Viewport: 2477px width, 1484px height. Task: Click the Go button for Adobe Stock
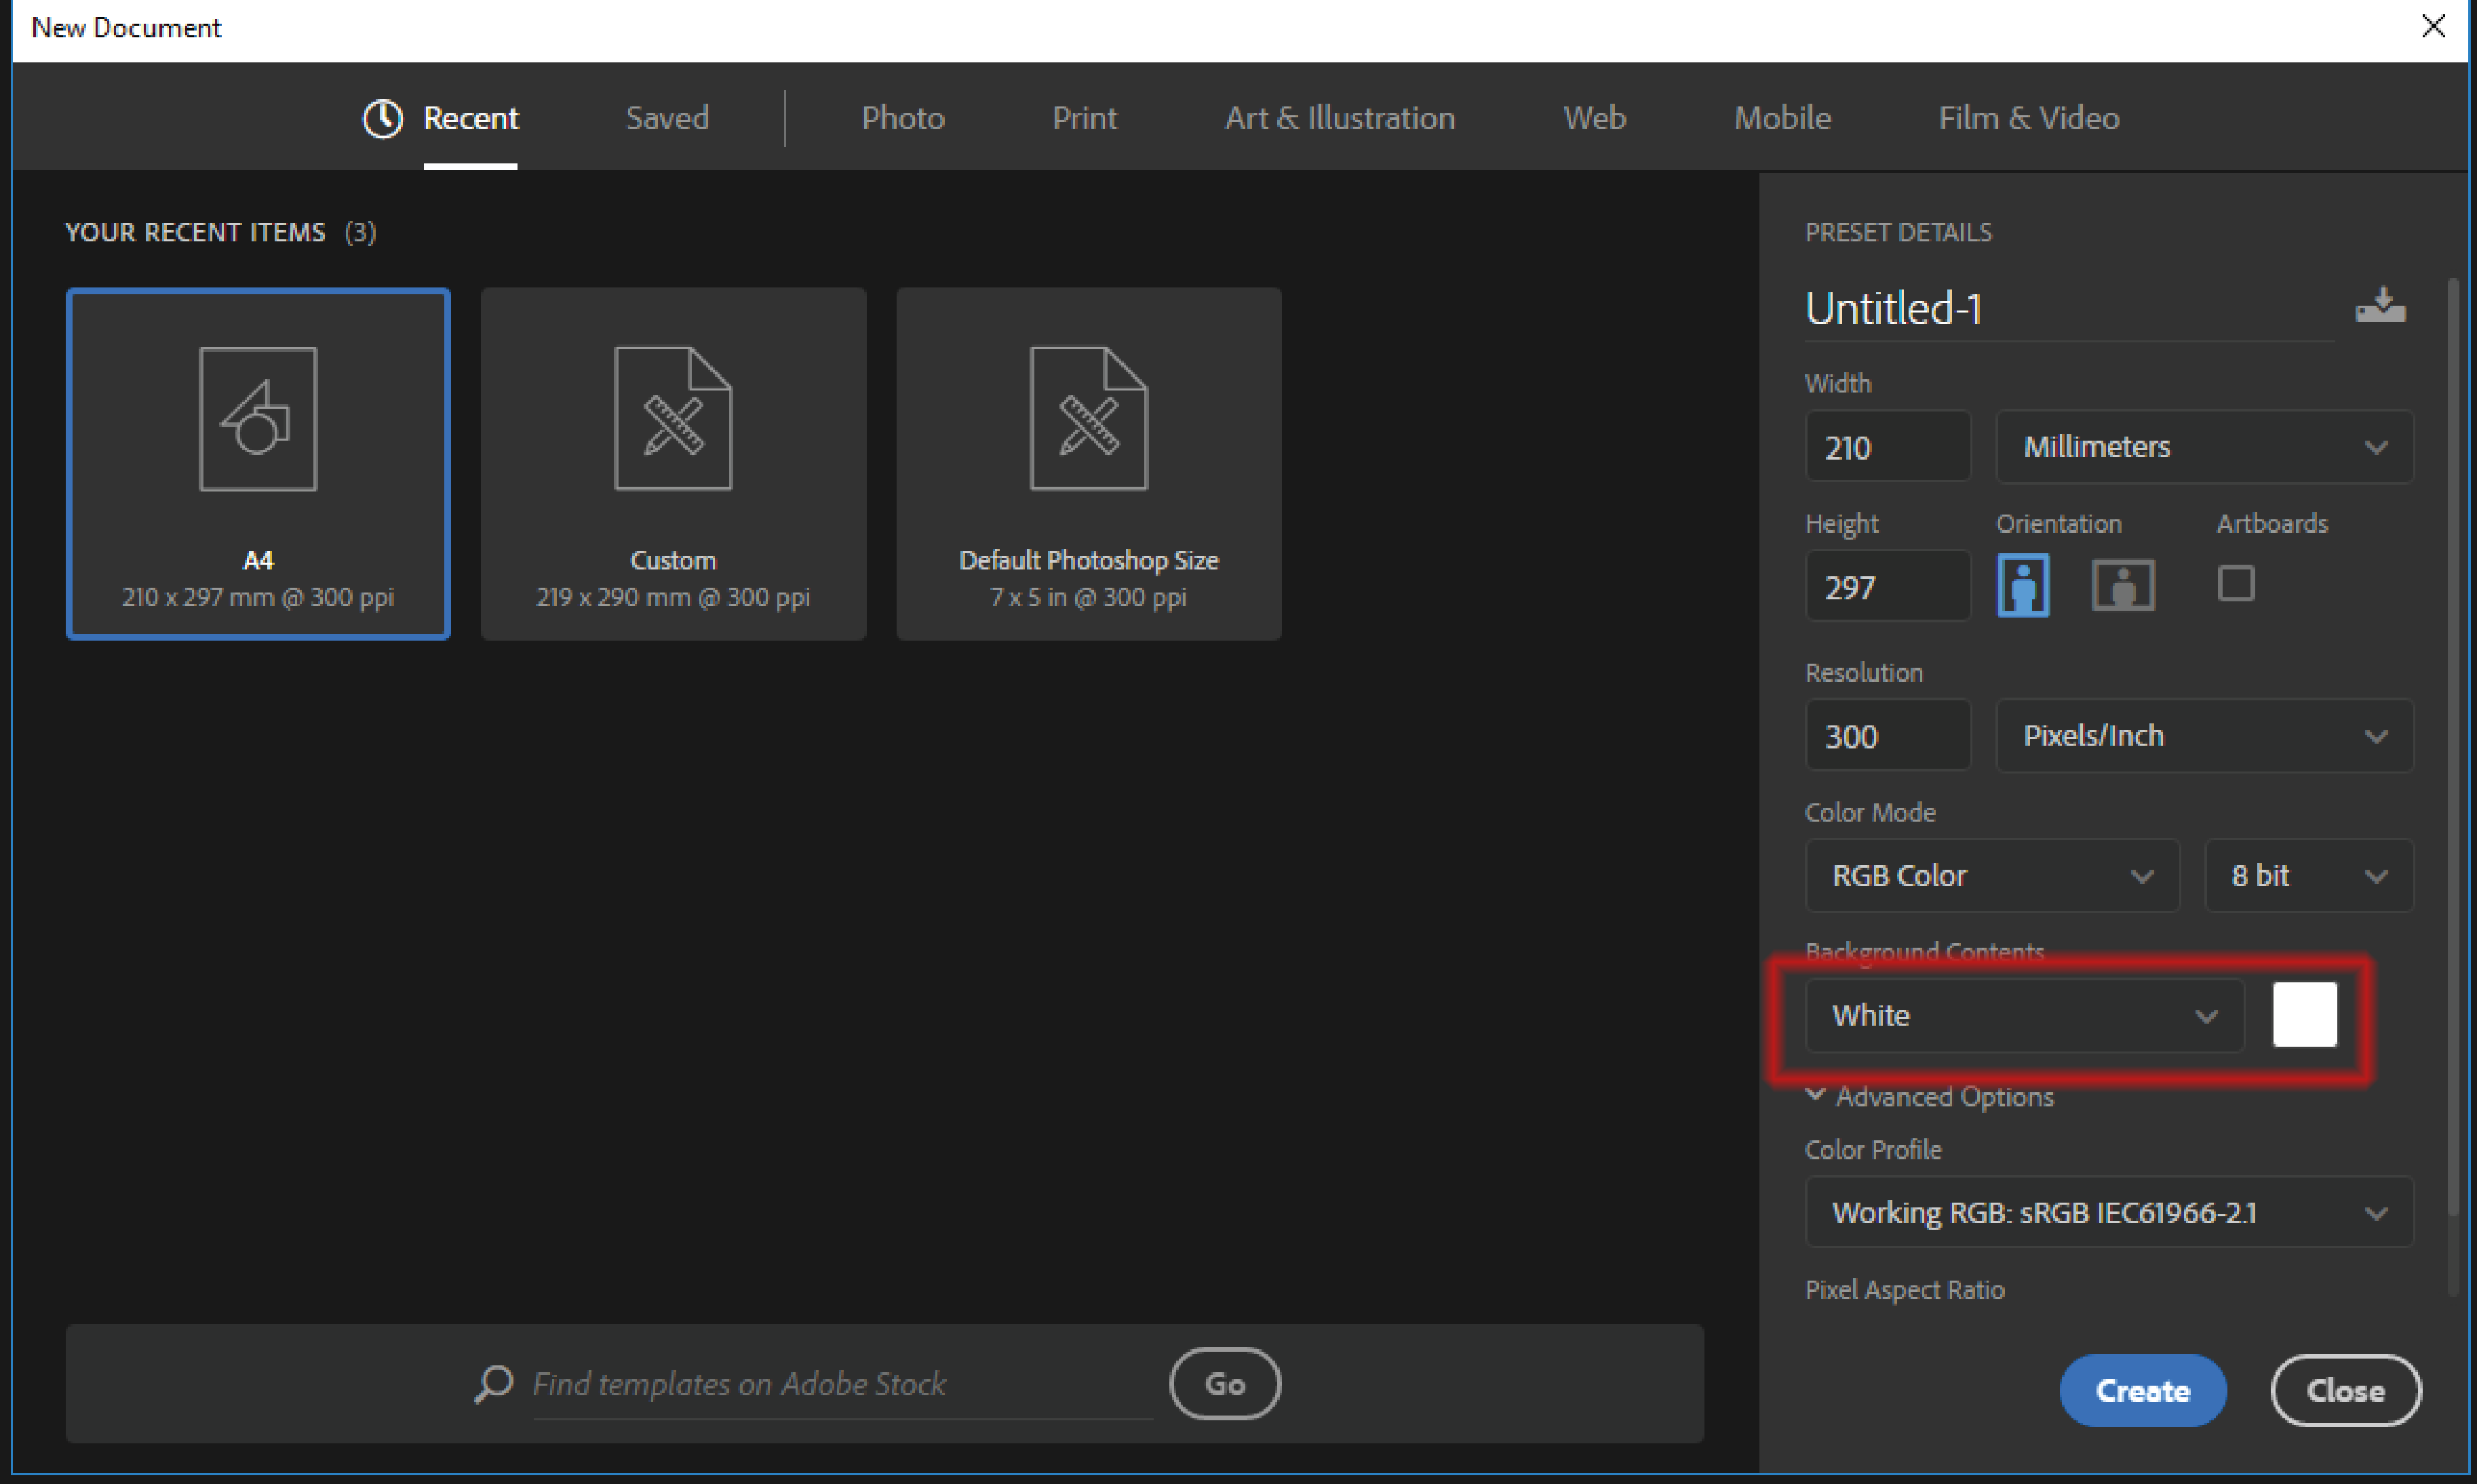point(1224,1384)
